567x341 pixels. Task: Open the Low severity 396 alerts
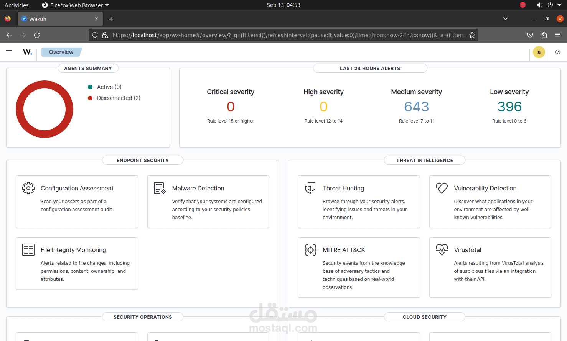coord(509,107)
